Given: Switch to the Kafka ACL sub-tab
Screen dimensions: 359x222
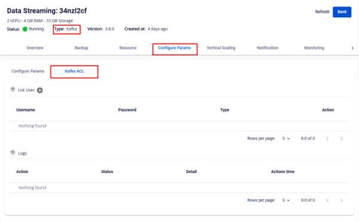Looking at the screenshot, I should pos(75,71).
